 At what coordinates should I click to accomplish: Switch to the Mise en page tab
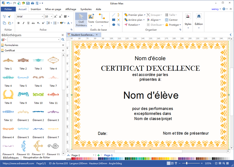tap(52, 9)
